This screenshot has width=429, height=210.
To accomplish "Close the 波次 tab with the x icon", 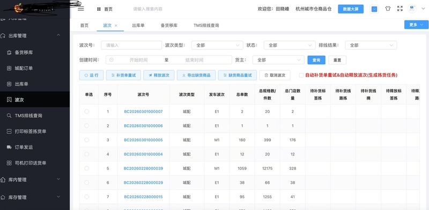I will (x=116, y=25).
